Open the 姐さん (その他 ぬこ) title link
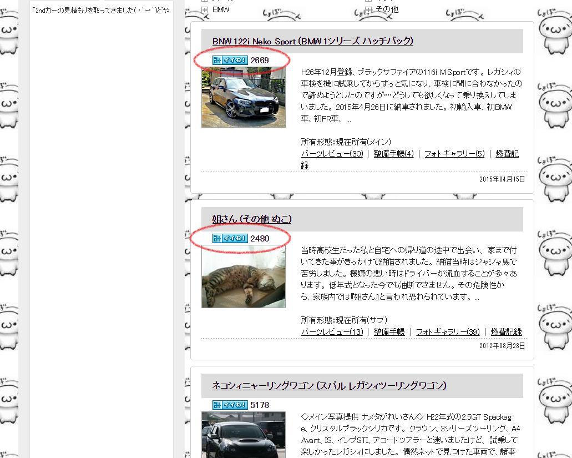The height and width of the screenshot is (458, 572). (252, 219)
